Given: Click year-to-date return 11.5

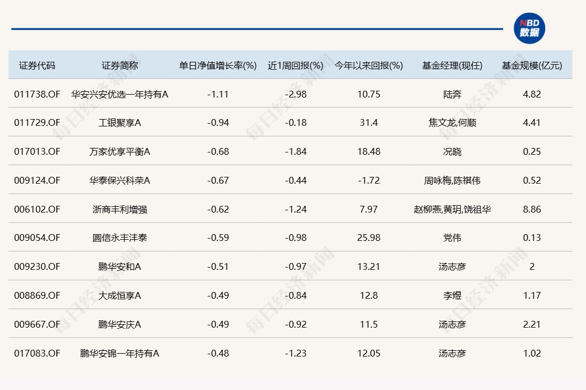Looking at the screenshot, I should click(369, 324).
